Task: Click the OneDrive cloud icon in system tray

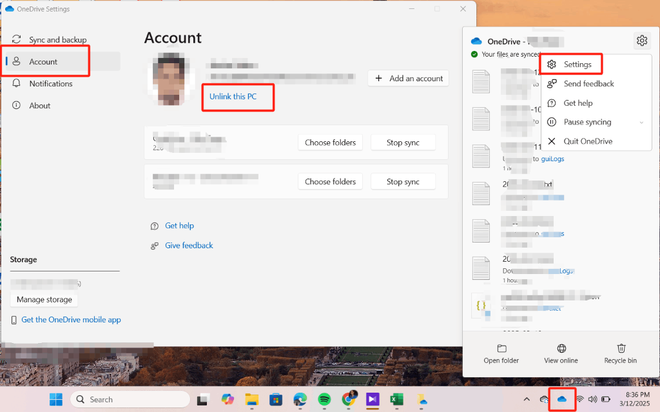Action: click(x=561, y=399)
